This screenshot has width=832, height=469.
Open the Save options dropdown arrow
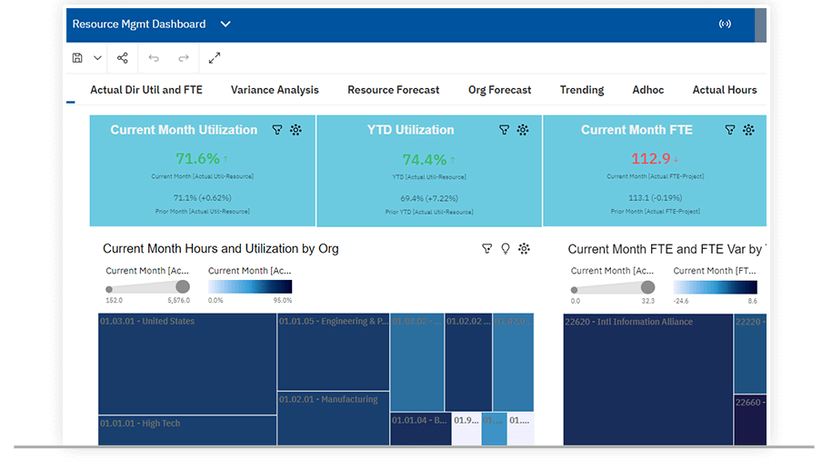(x=97, y=58)
